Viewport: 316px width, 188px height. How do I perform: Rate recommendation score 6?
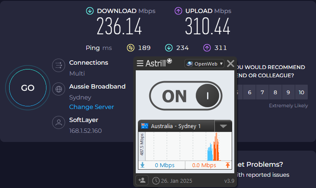250,92
